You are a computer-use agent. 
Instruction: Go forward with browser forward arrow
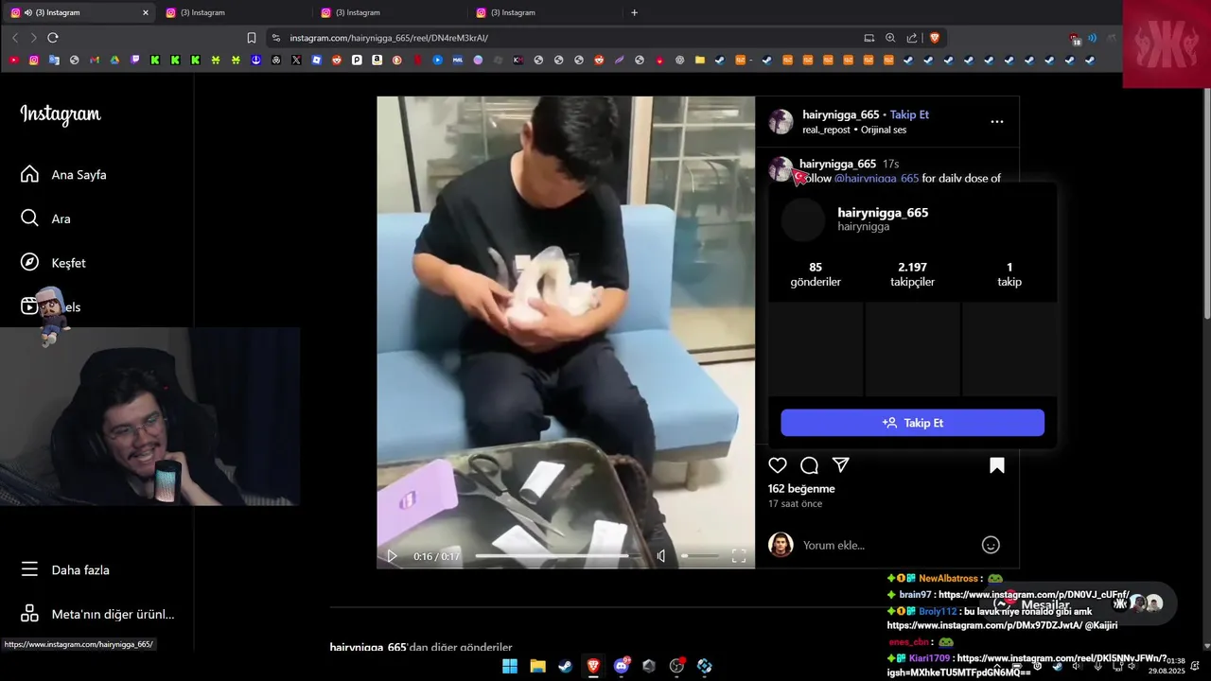pos(33,38)
